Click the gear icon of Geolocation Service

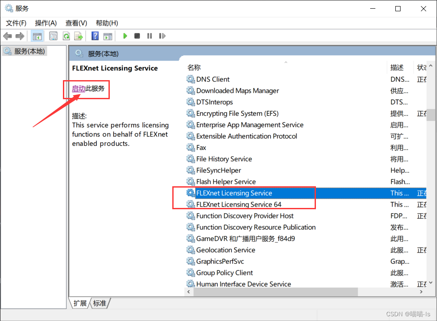tap(191, 250)
